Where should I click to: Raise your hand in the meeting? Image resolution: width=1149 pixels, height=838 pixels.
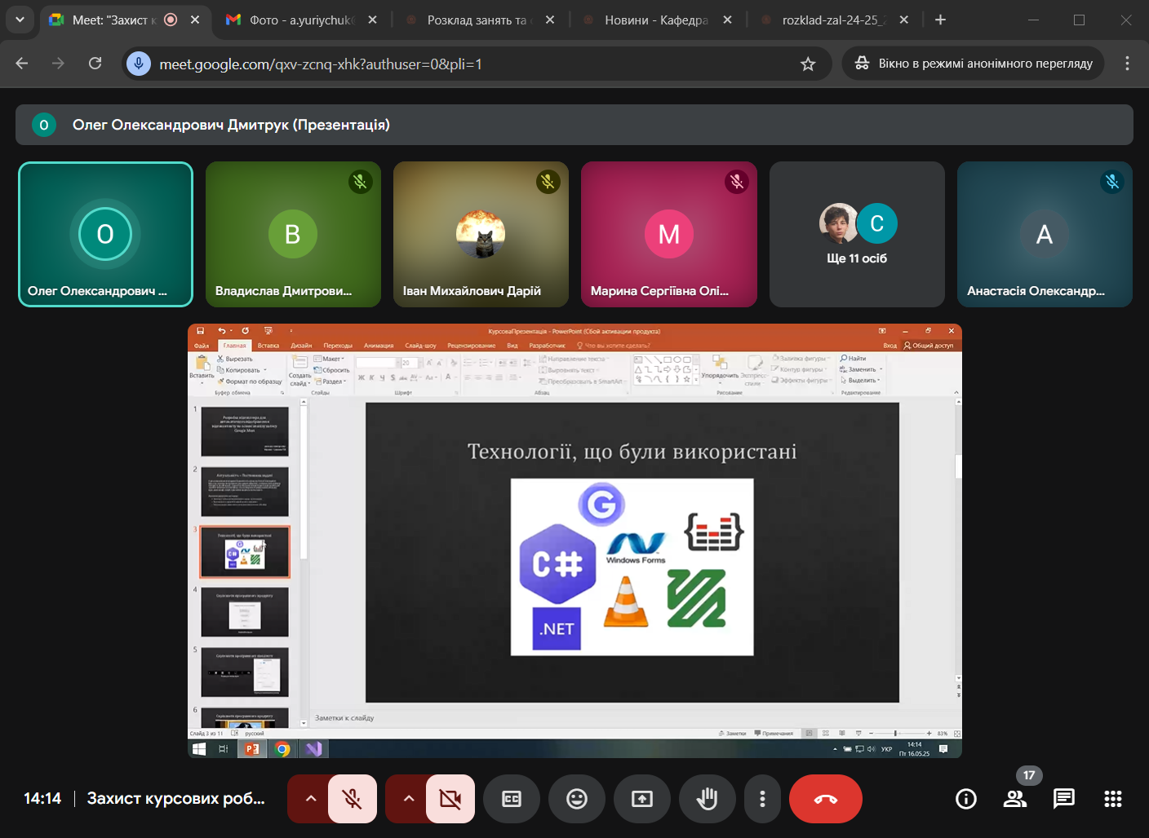708,799
